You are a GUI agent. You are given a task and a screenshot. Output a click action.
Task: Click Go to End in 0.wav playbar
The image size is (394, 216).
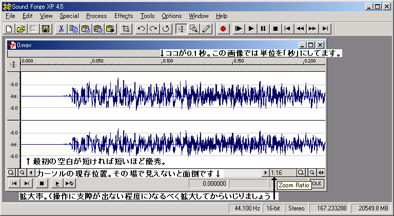click(26, 184)
